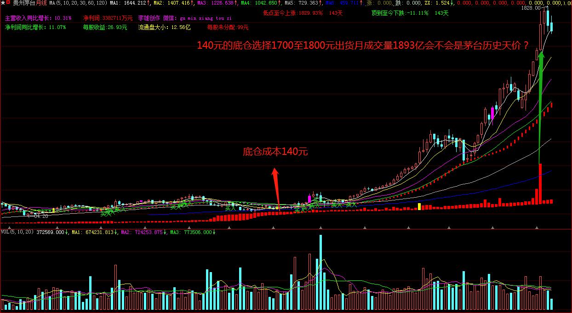Click 主营收入同比增长: 10.31% text

[38, 18]
